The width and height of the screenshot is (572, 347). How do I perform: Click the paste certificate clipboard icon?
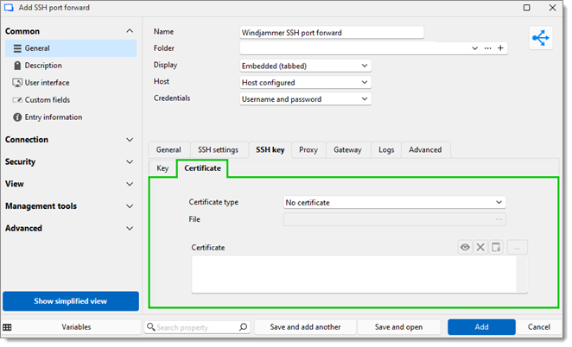(496, 248)
